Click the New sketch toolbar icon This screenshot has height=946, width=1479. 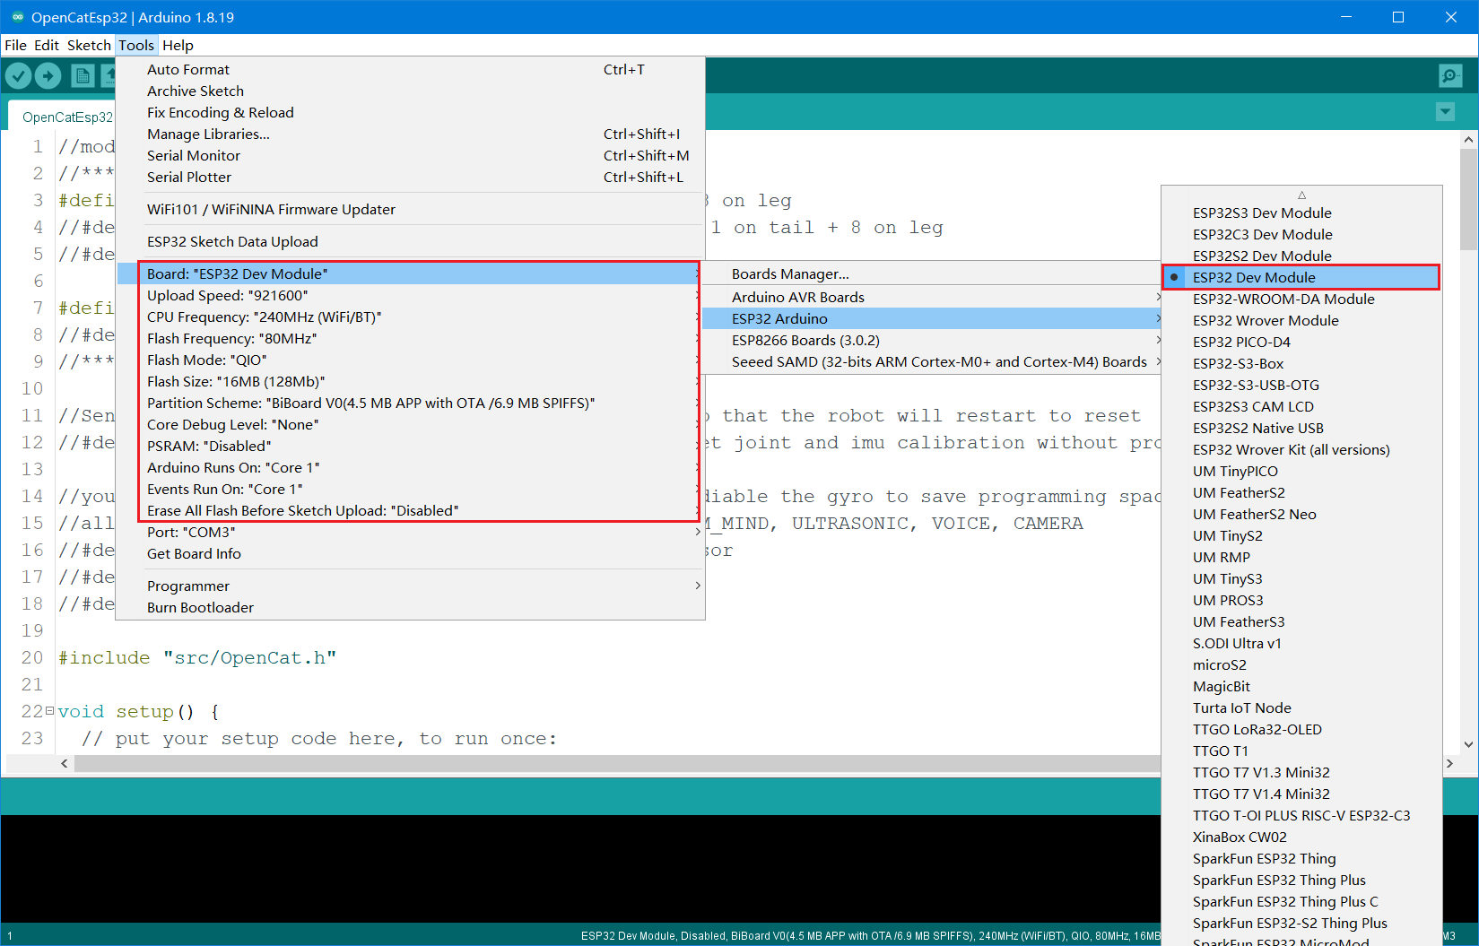(x=83, y=76)
